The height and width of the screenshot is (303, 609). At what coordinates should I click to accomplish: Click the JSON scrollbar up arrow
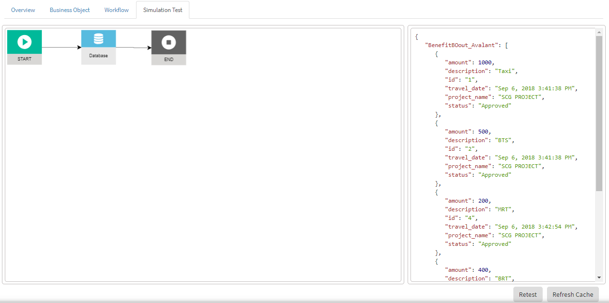point(599,32)
